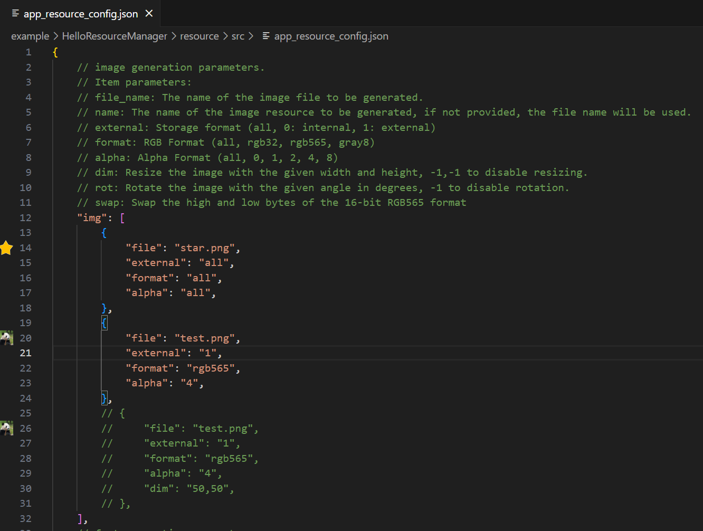Click the panda preview icon at line 26

[x=6, y=428]
